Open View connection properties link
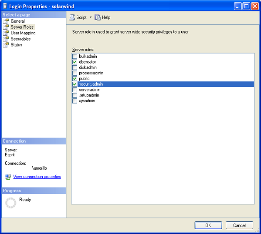 (x=37, y=177)
